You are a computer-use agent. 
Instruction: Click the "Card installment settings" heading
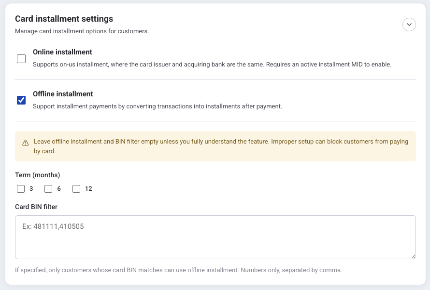coord(64,19)
